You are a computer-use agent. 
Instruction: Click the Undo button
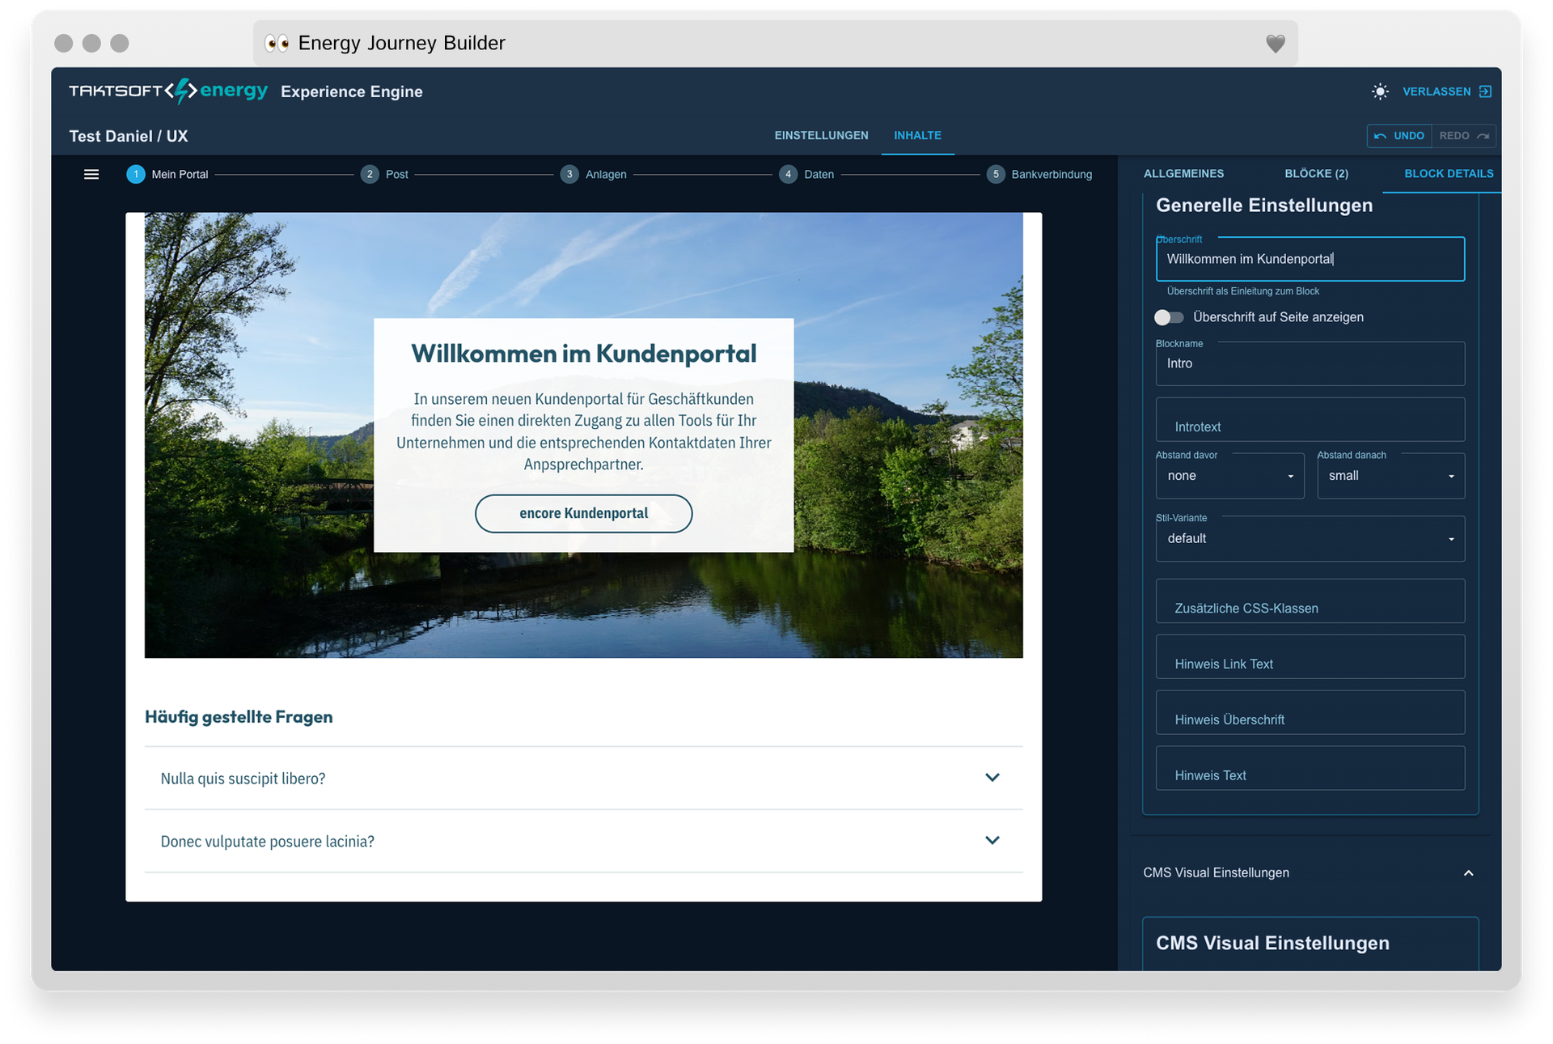[x=1399, y=135]
